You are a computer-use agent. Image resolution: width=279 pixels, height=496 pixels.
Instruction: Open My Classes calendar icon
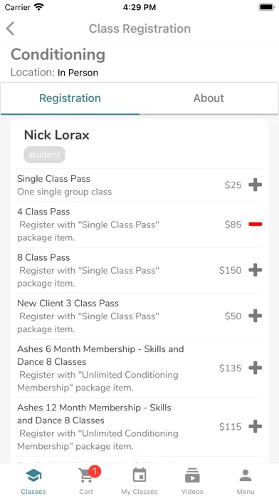139,475
